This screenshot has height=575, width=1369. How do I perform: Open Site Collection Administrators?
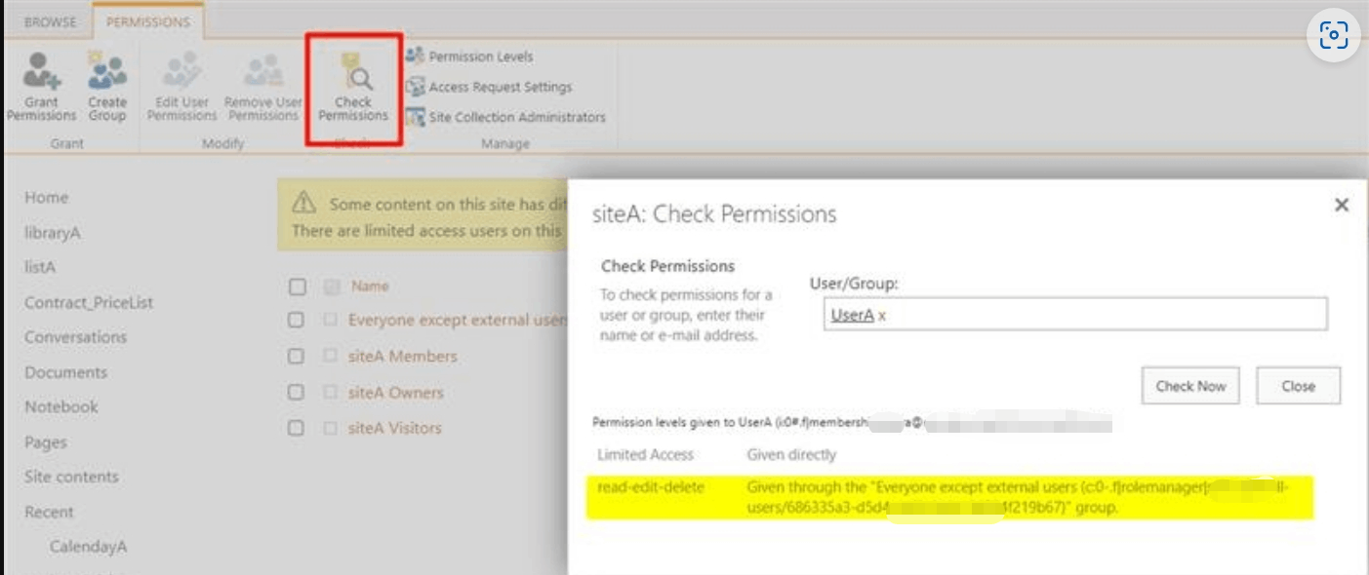click(x=505, y=117)
